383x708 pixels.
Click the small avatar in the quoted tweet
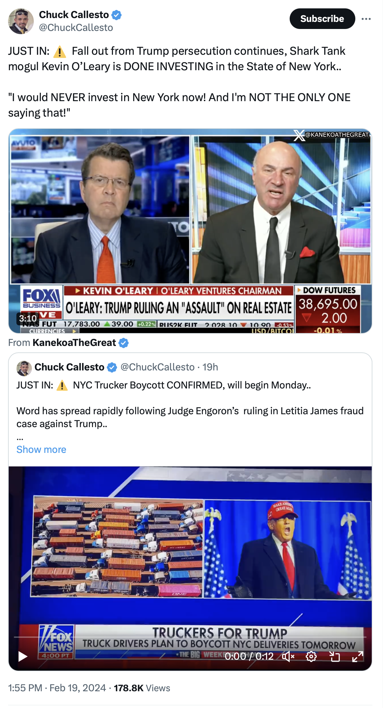(x=24, y=368)
